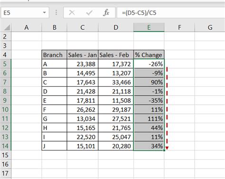The width and height of the screenshot is (225, 179).
Task: Click the % Change cell in Branch I row
Action: (x=149, y=137)
